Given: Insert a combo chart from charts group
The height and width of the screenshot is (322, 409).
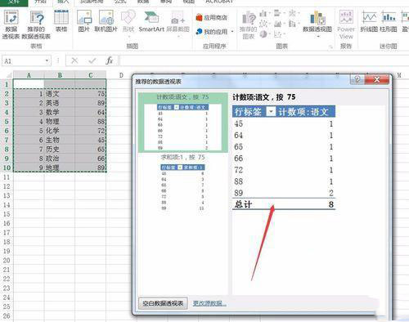Looking at the screenshot, I should point(292,24).
